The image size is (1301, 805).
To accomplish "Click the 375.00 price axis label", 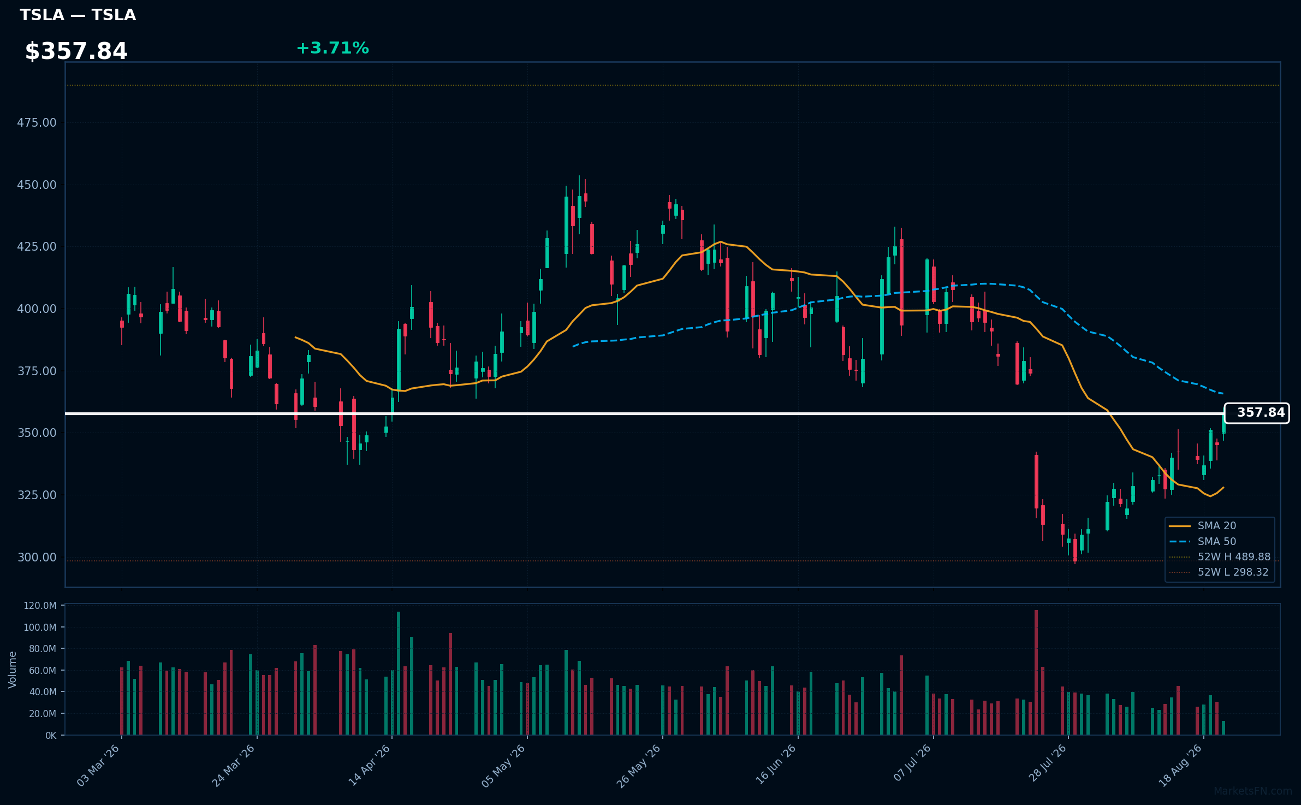I will [37, 371].
